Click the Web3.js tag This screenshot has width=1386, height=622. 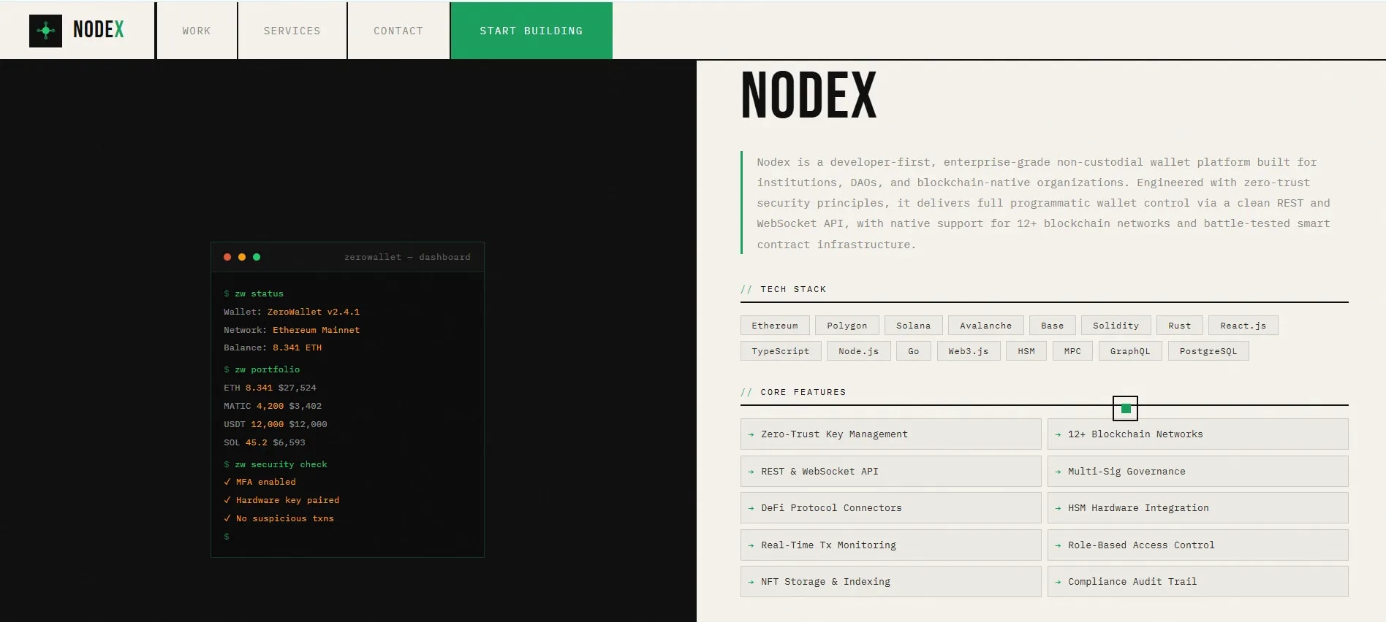coord(969,351)
